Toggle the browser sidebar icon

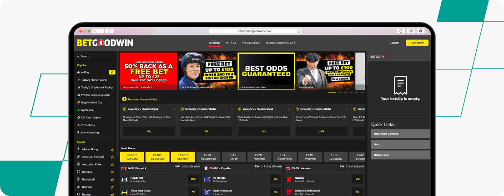[x=109, y=31]
